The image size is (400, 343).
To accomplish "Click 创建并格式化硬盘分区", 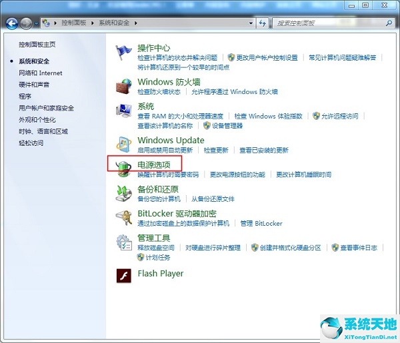I will [290, 248].
